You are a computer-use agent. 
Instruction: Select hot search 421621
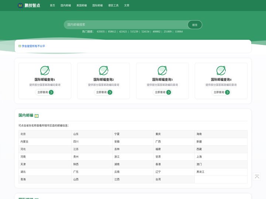[123, 31]
